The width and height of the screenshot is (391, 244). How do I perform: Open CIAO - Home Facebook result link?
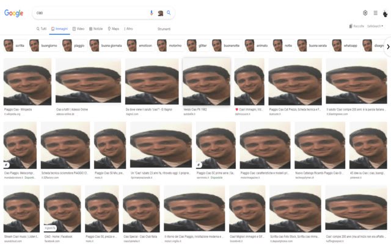[59, 237]
